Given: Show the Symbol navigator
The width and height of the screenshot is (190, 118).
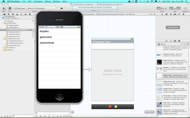Looking at the screenshot, I should tap(8, 14).
